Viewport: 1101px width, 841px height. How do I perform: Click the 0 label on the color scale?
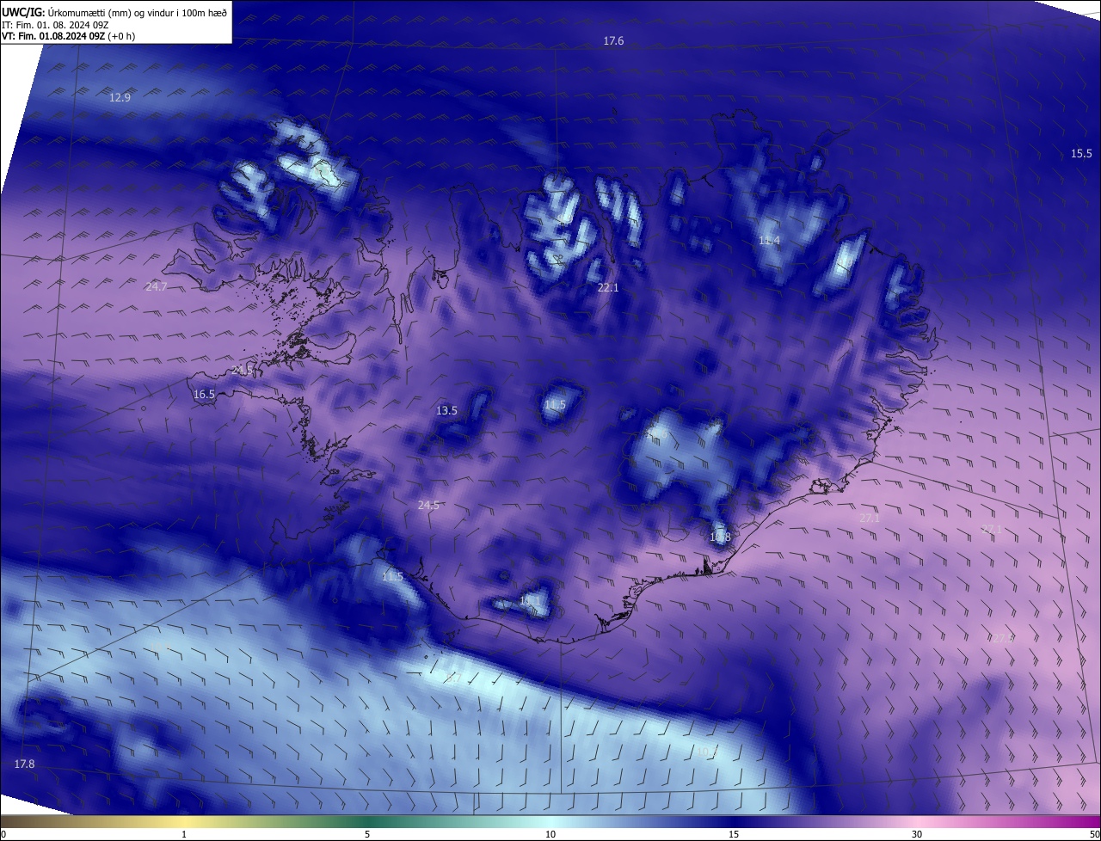click(x=3, y=834)
